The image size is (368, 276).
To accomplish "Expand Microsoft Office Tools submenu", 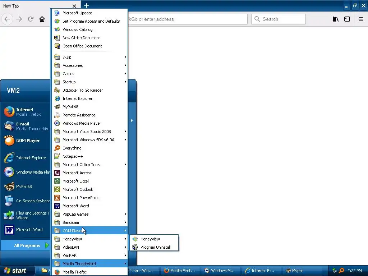I will [x=89, y=165].
